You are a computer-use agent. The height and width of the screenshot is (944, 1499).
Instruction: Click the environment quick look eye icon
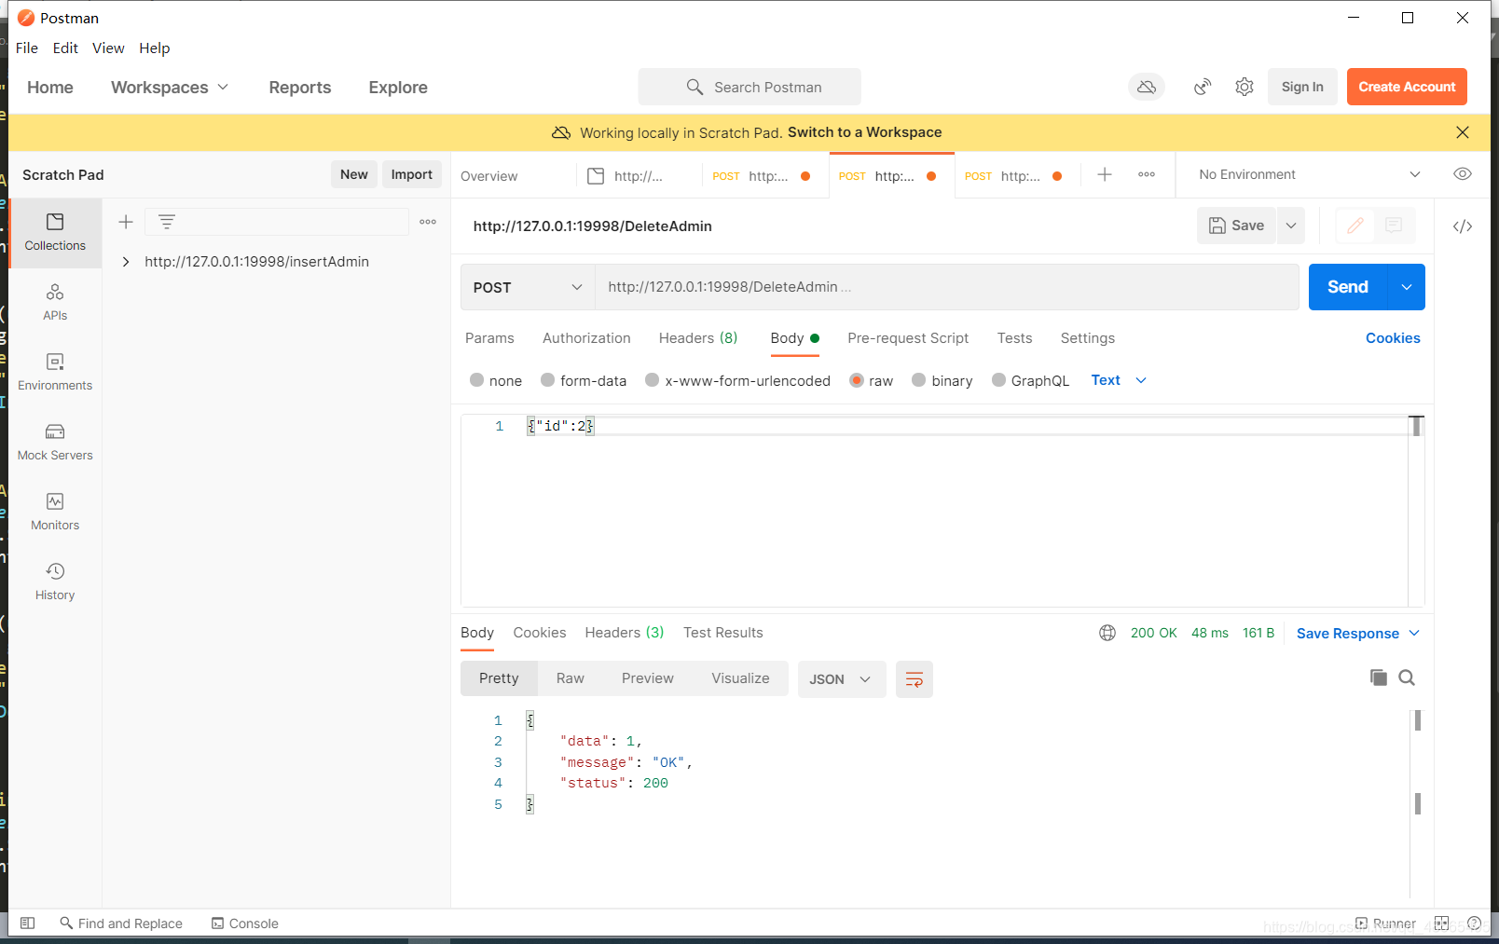tap(1463, 174)
